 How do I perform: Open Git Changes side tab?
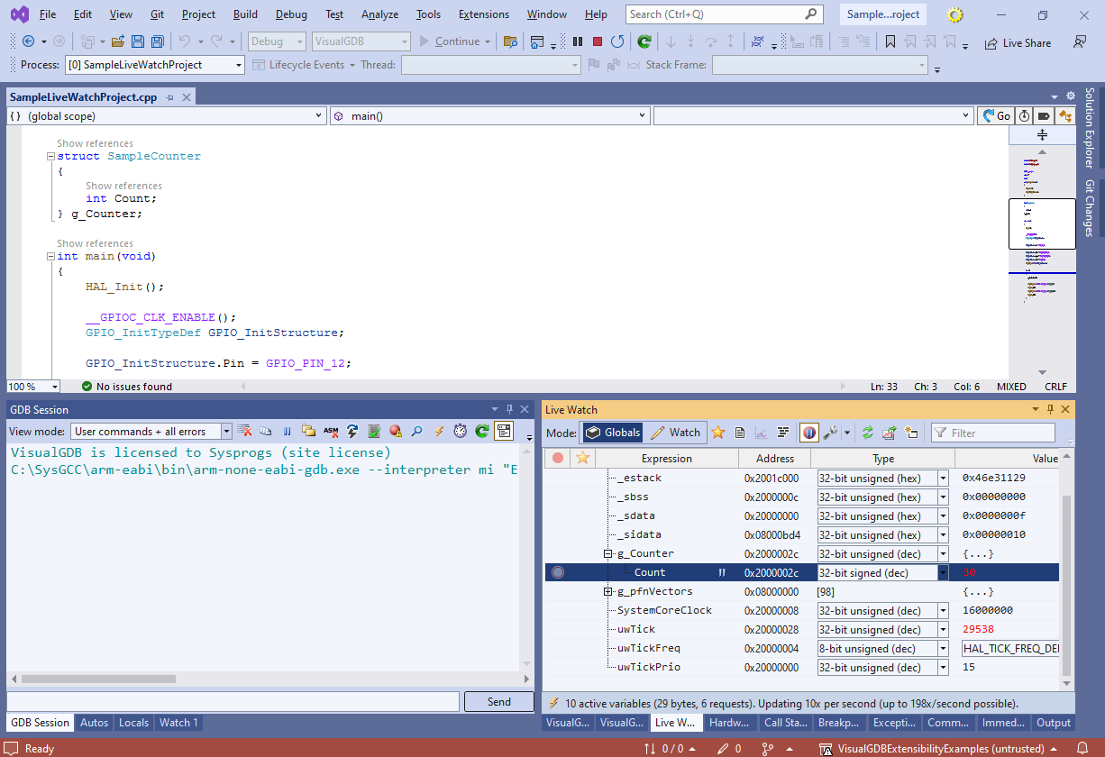(1090, 208)
